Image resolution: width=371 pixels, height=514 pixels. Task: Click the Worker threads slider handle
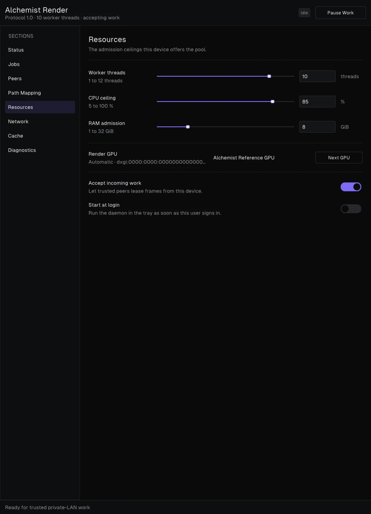[x=269, y=76]
